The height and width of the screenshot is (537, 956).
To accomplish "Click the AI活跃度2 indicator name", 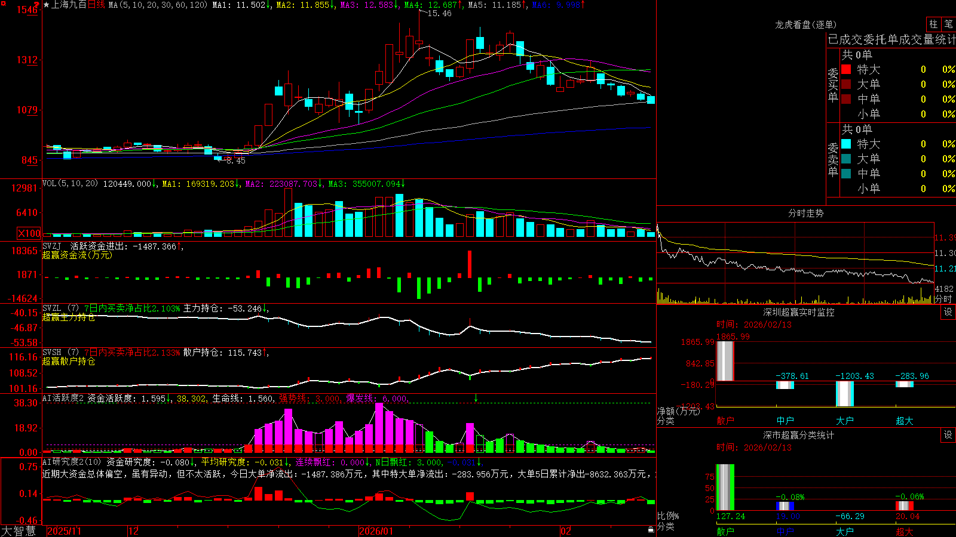I will coord(63,399).
